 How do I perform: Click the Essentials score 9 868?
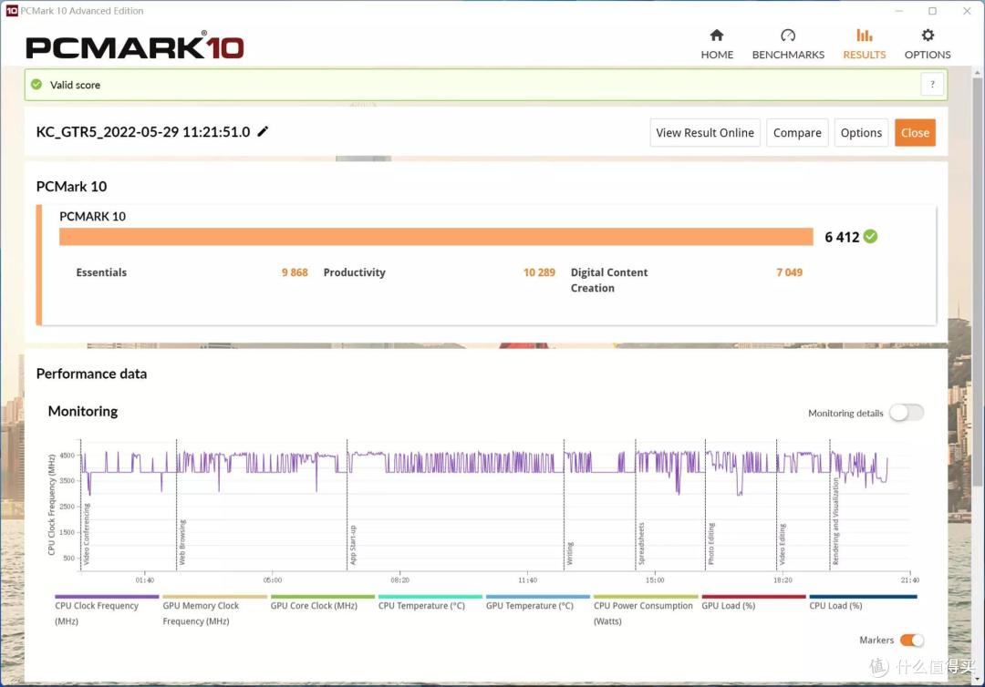coord(295,272)
